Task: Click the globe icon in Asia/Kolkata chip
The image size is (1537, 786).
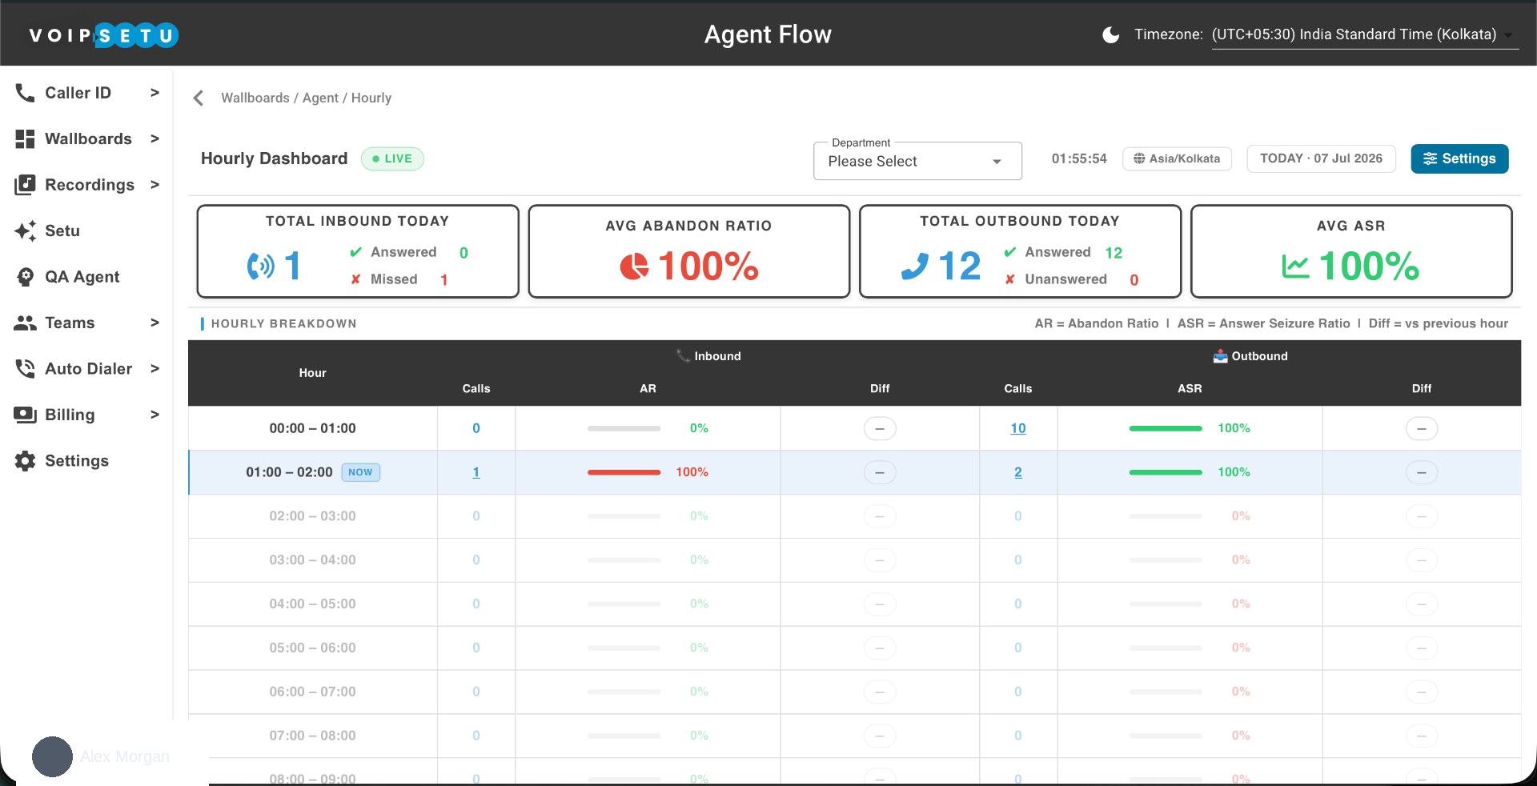Action: coord(1139,158)
